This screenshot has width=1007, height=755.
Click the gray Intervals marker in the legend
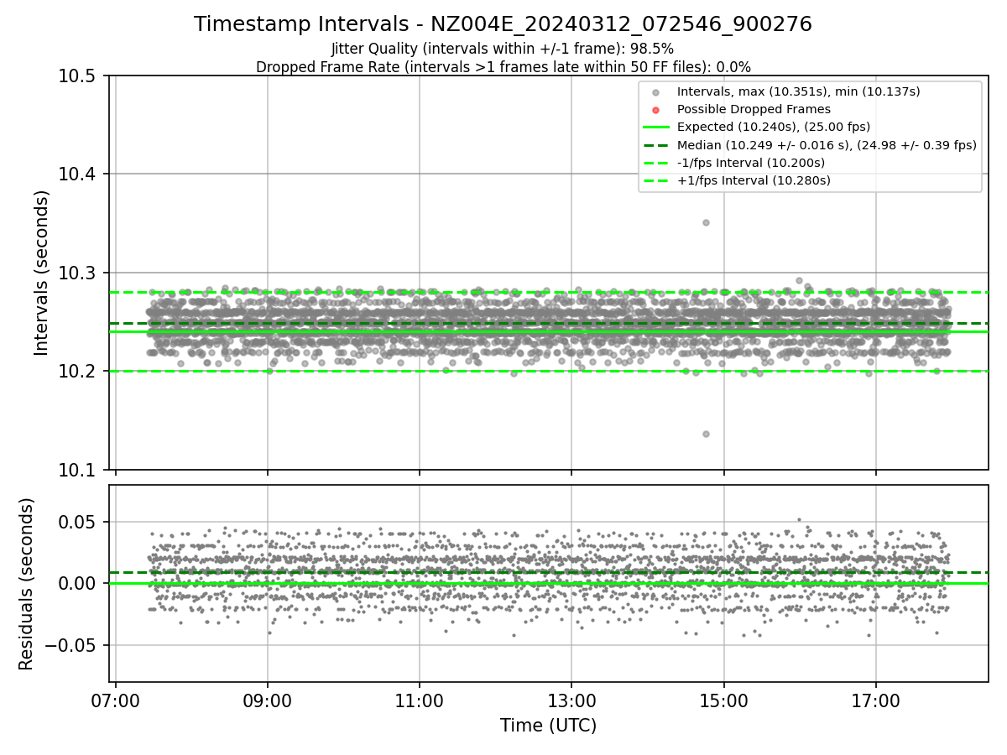(x=656, y=92)
